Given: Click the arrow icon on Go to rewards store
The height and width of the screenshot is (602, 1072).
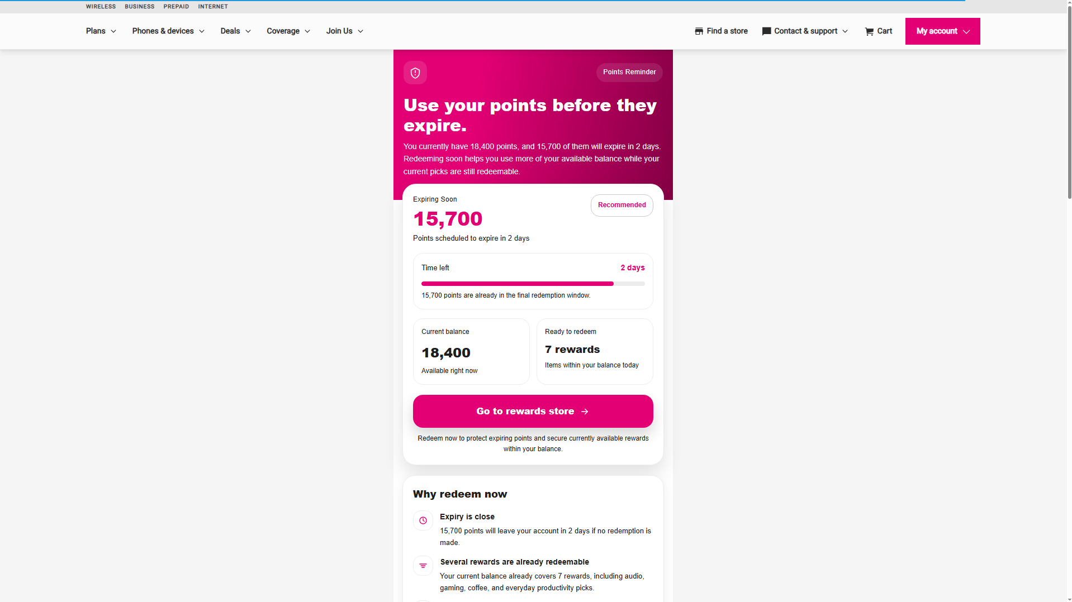Looking at the screenshot, I should coord(585,412).
